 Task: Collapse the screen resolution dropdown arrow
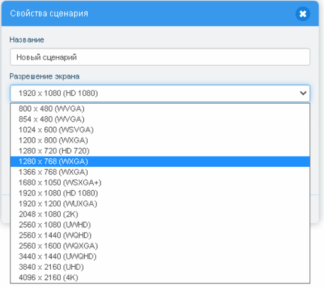click(303, 93)
